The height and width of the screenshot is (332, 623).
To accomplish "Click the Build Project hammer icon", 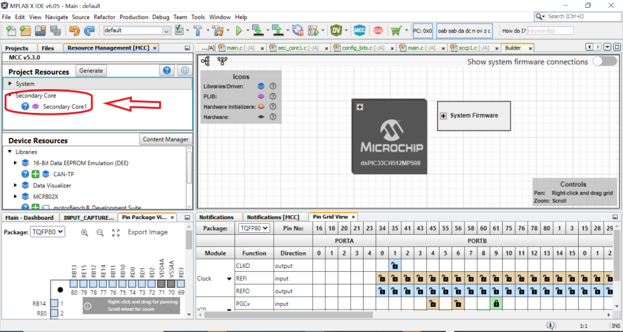I will [x=197, y=30].
